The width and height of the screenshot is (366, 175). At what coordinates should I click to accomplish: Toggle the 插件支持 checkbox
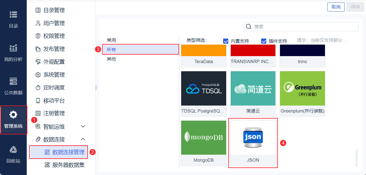click(264, 41)
